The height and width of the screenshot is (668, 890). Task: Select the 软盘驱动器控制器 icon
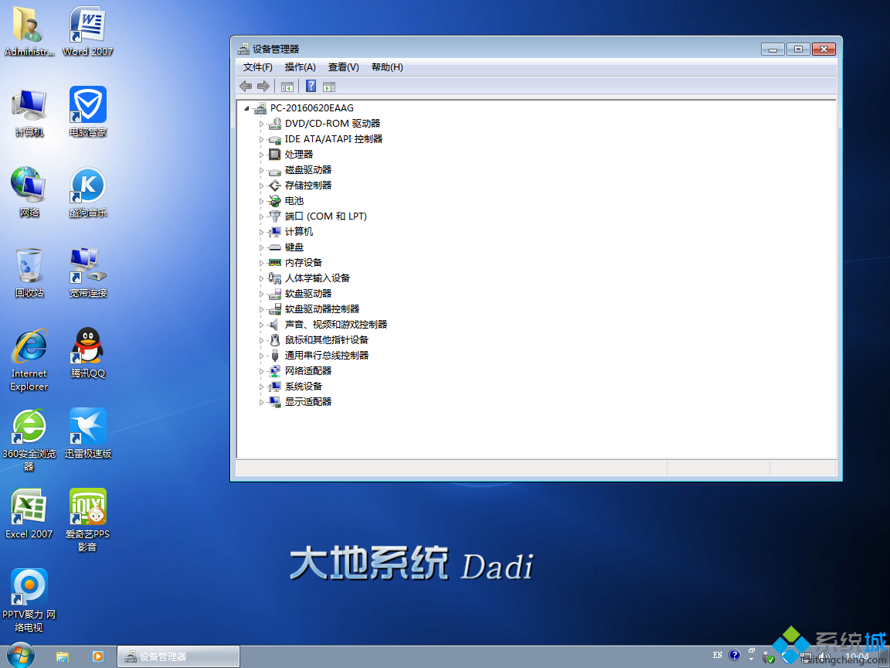point(275,309)
